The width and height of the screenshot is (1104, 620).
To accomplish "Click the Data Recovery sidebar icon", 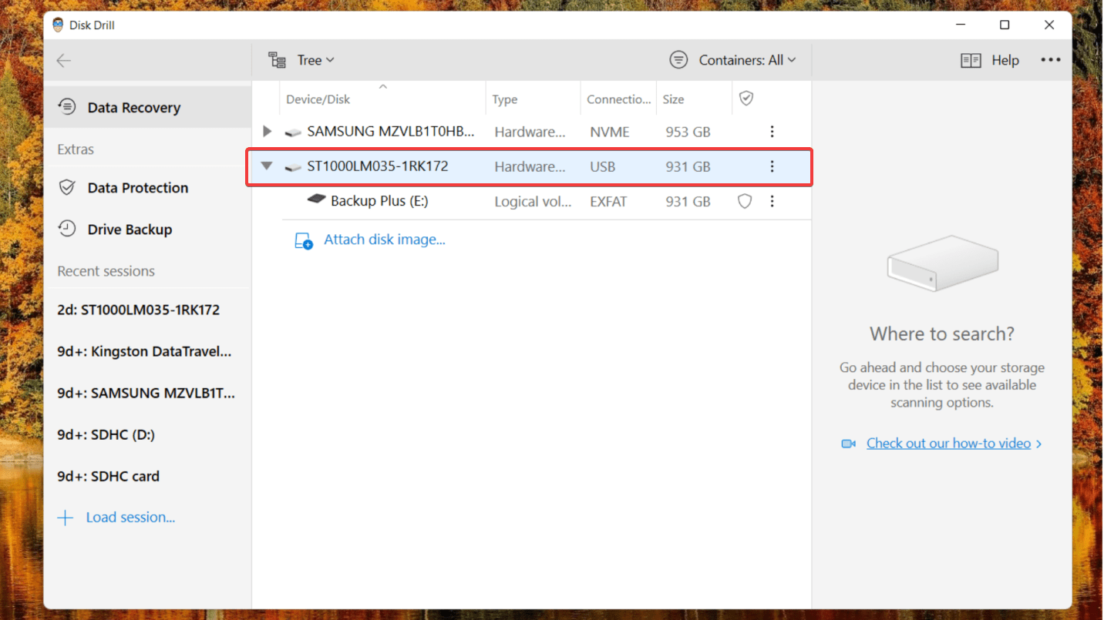I will (68, 106).
